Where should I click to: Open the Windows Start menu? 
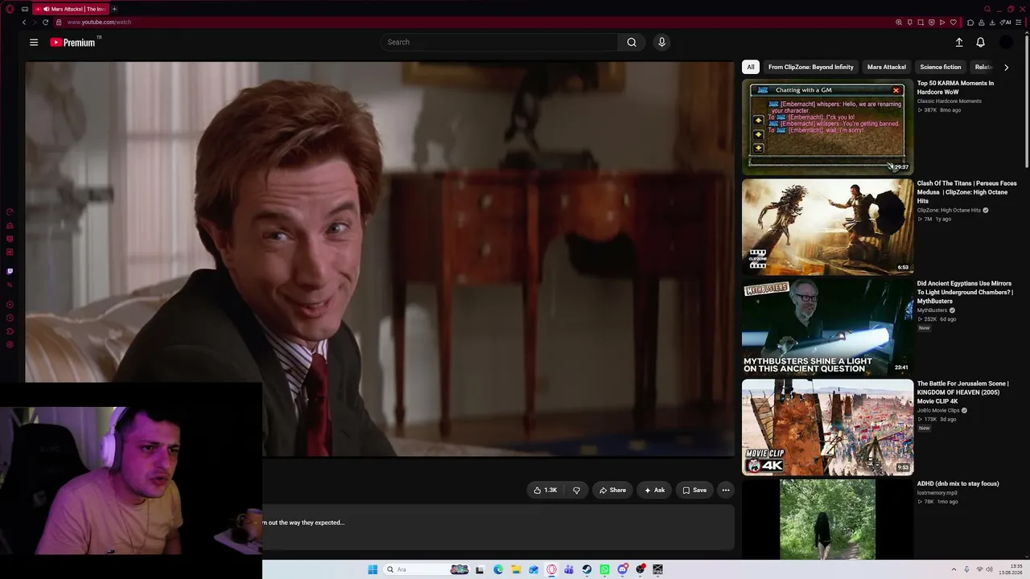(373, 569)
